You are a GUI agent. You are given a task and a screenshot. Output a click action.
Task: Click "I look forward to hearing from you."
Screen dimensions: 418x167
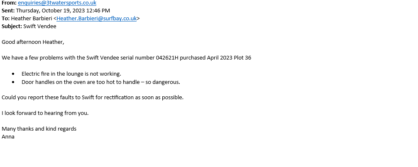tap(45, 113)
